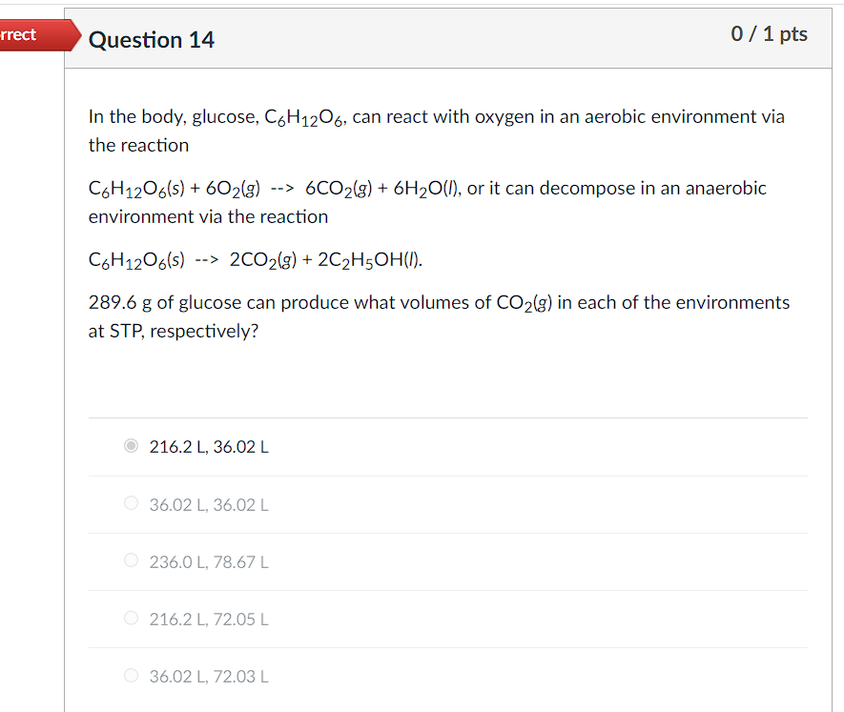Click the answer text 216.2 L, 36.02 L
Image resolution: width=844 pixels, height=712 pixels.
point(208,446)
